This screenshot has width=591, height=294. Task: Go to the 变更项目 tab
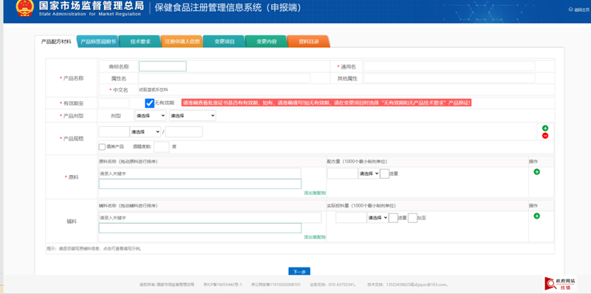click(x=225, y=41)
